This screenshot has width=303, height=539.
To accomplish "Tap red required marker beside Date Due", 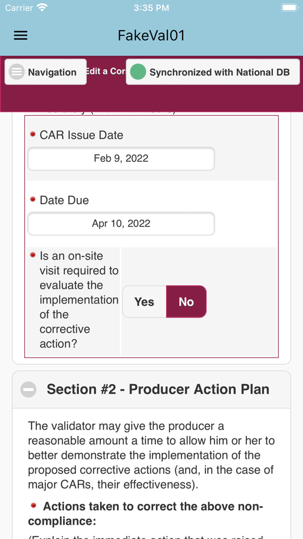I will (x=33, y=199).
